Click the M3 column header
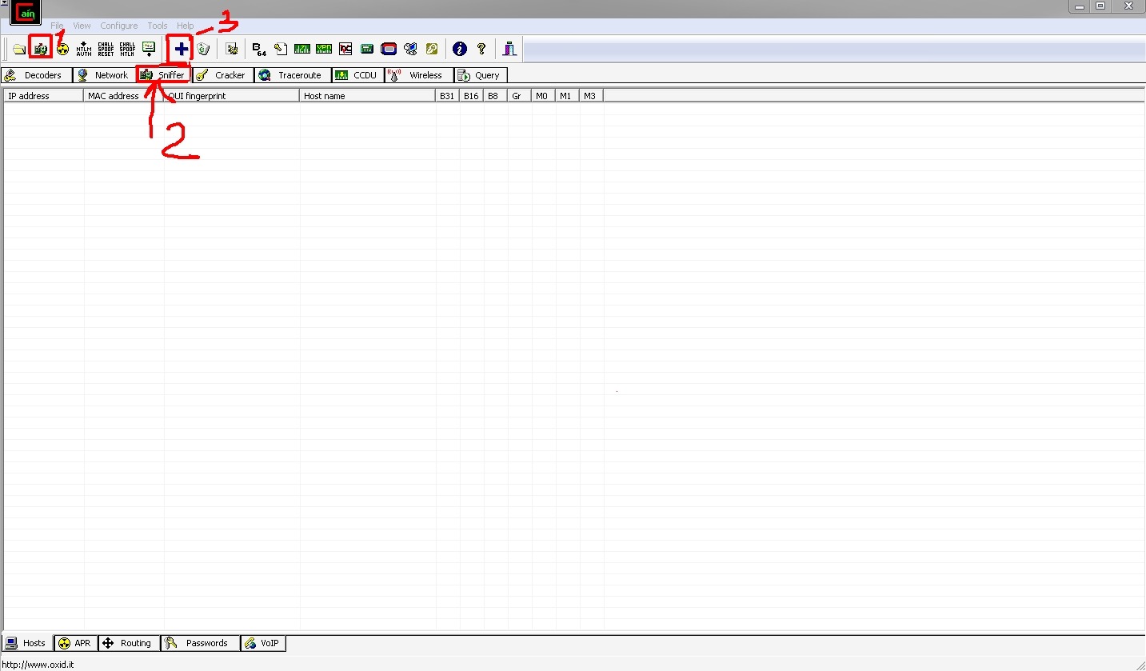Image resolution: width=1146 pixels, height=671 pixels. point(592,96)
